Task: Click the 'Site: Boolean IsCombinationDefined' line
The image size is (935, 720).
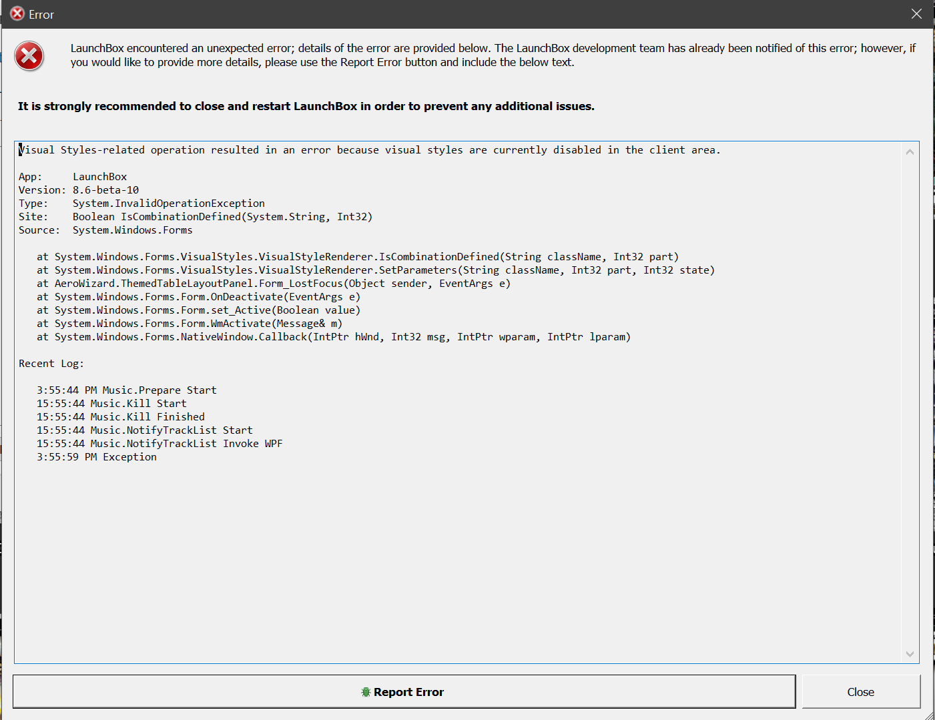Action: click(x=196, y=217)
